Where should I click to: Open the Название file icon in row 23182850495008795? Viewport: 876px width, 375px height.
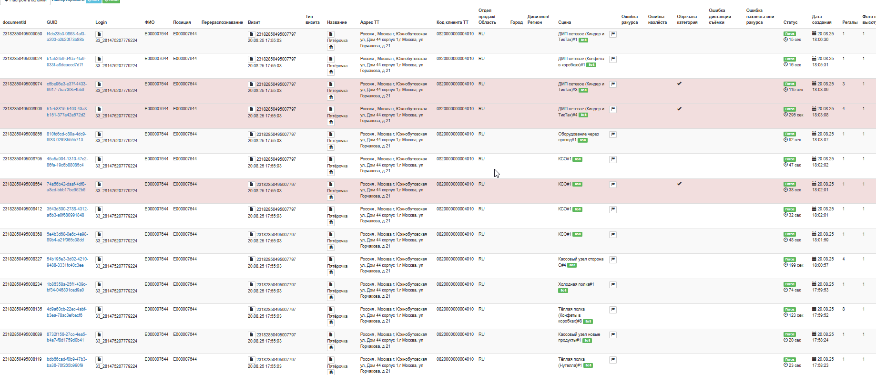pyautogui.click(x=331, y=159)
